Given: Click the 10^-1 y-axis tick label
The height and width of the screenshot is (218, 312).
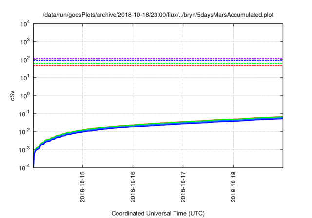Looking at the screenshot, I should pos(24,114).
